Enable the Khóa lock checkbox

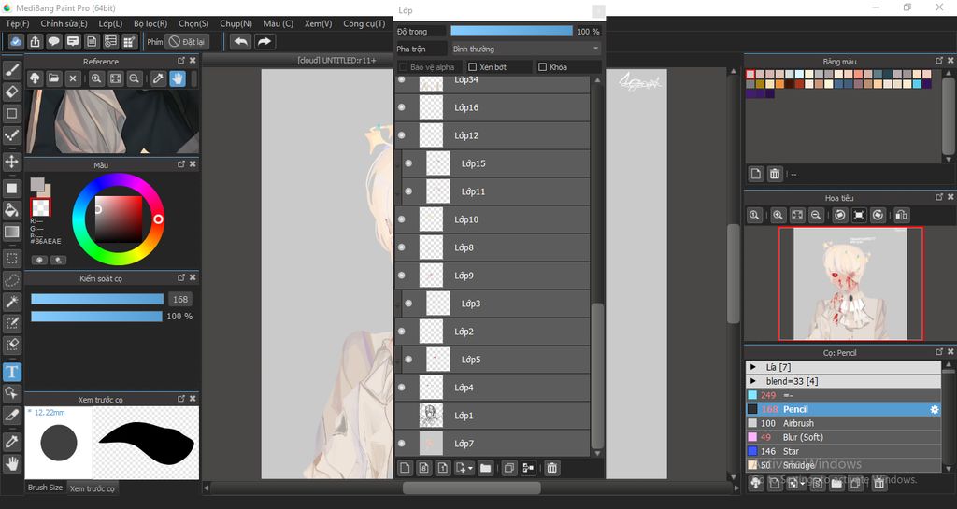coord(542,67)
